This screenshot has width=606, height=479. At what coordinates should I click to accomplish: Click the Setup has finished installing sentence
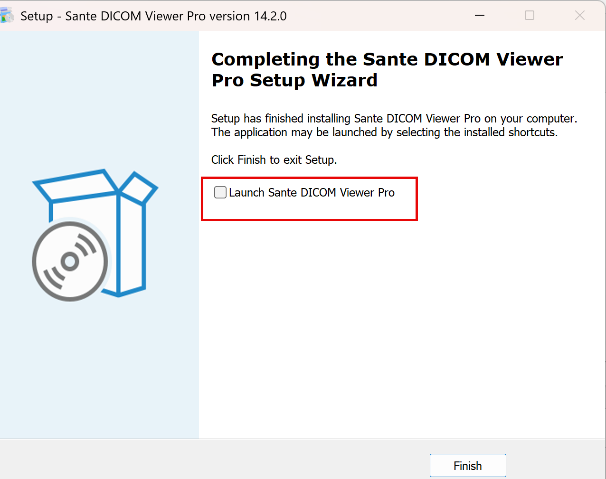point(394,118)
